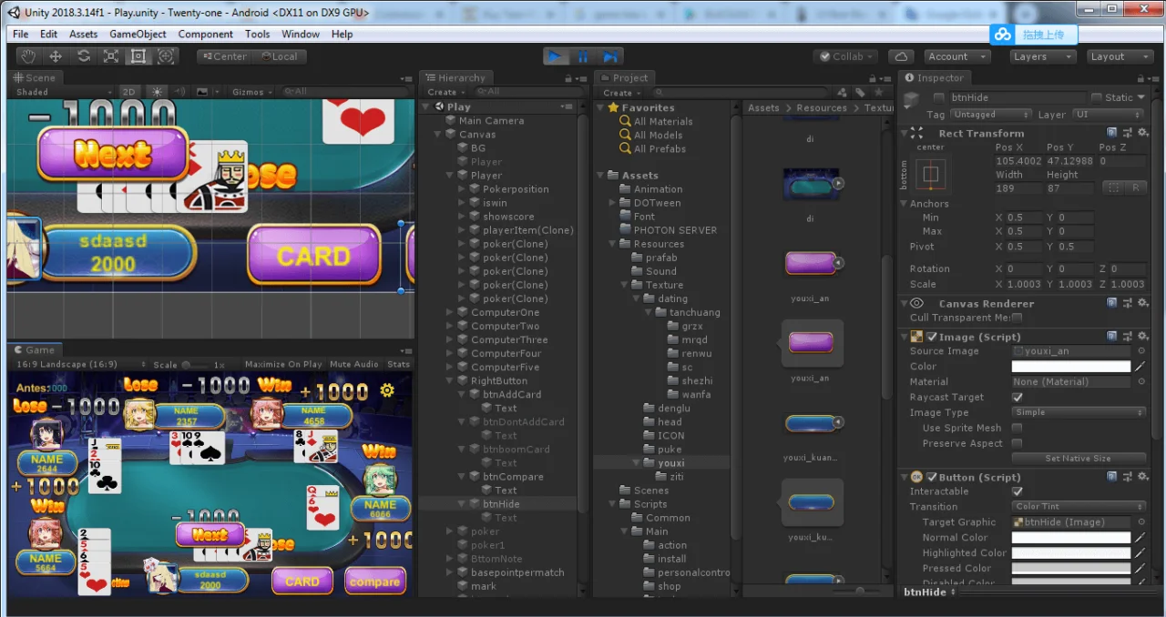Expand the DOTween assets folder
The image size is (1166, 617).
point(612,203)
